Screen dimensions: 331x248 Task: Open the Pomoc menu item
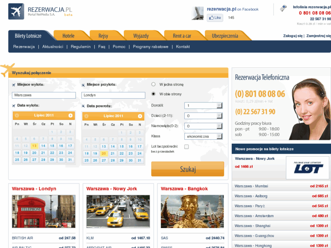(x=119, y=47)
